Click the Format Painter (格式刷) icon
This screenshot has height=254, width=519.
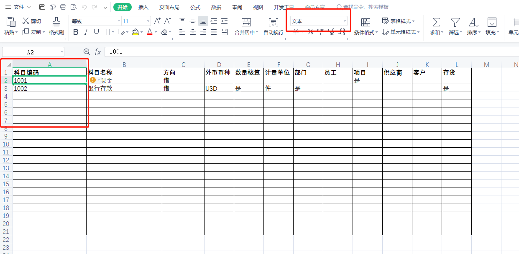point(56,22)
